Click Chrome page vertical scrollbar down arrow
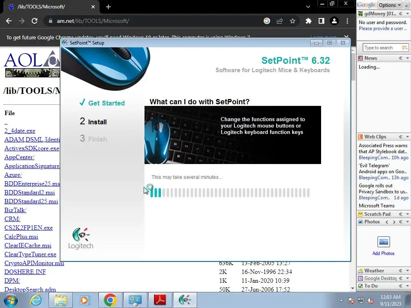The height and width of the screenshot is (308, 411). click(353, 288)
